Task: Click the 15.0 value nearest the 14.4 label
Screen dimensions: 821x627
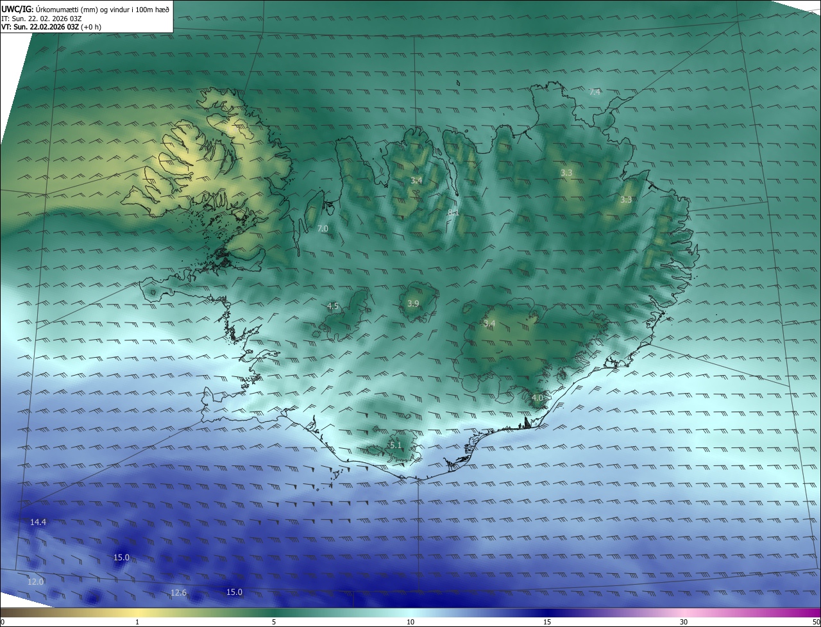Action: [121, 558]
